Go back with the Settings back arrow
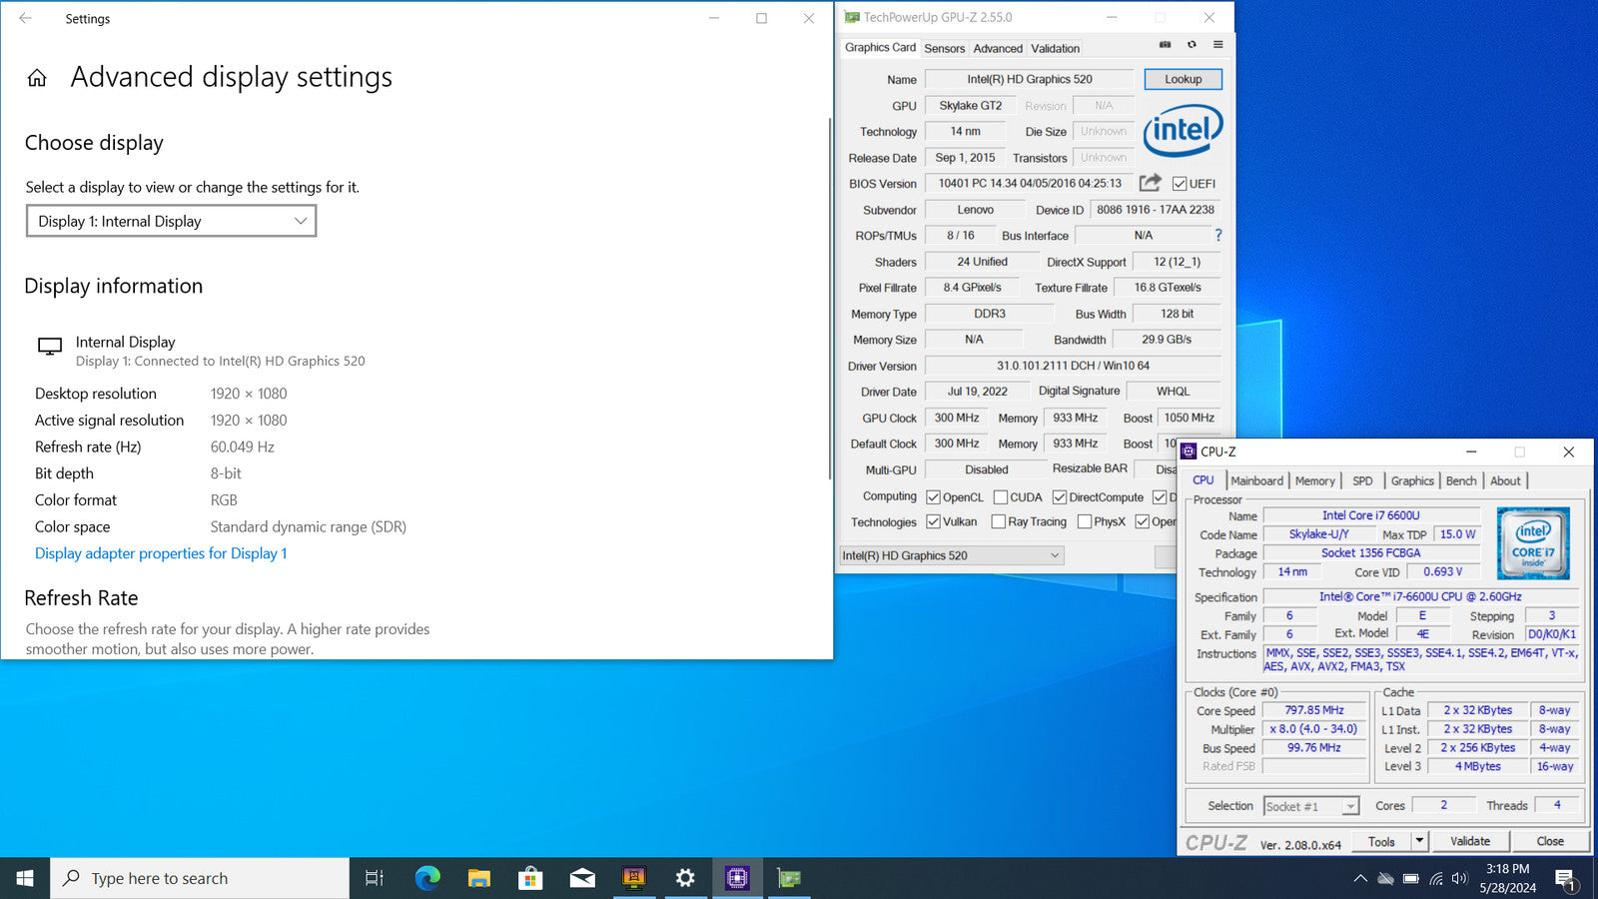 coord(26,18)
